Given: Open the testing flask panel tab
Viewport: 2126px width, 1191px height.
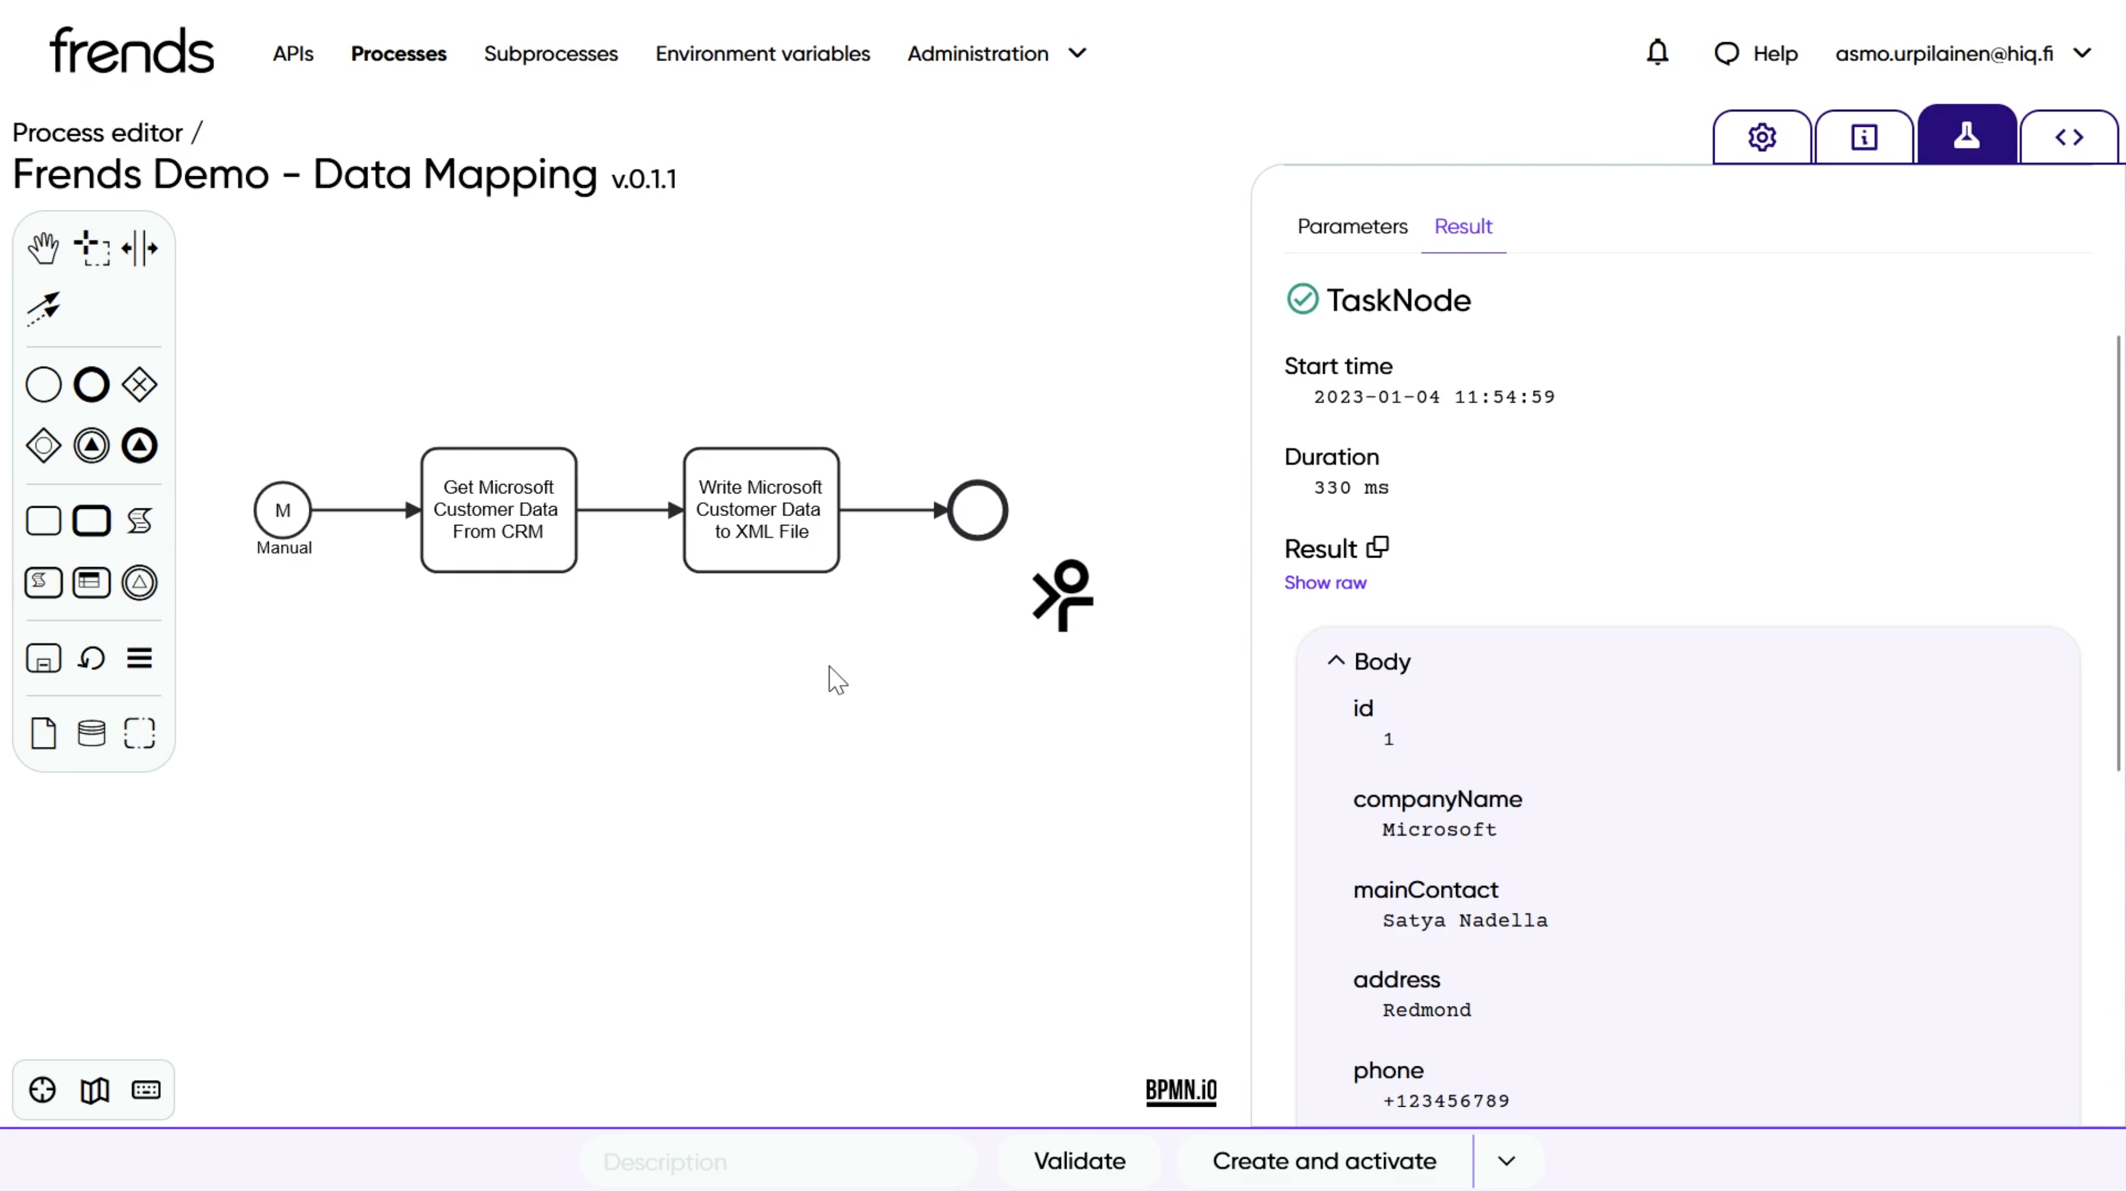Looking at the screenshot, I should 1966,136.
